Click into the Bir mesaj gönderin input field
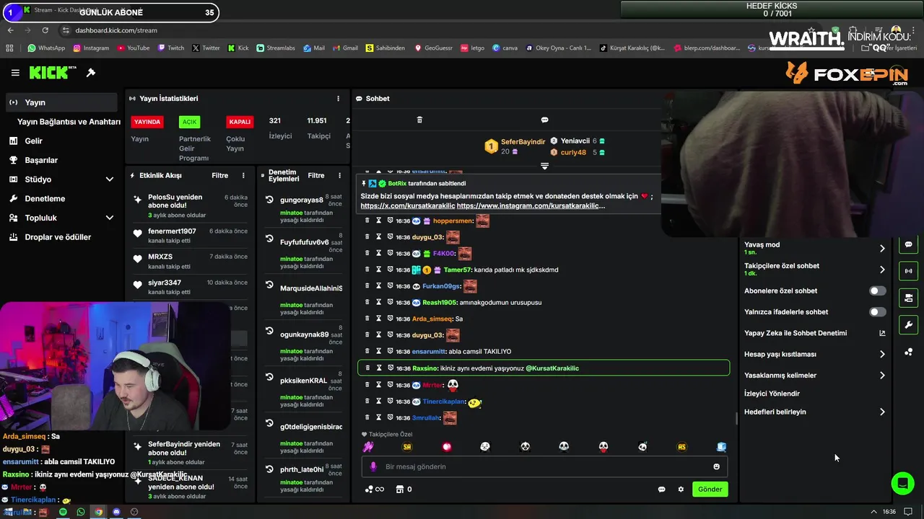 545,466
